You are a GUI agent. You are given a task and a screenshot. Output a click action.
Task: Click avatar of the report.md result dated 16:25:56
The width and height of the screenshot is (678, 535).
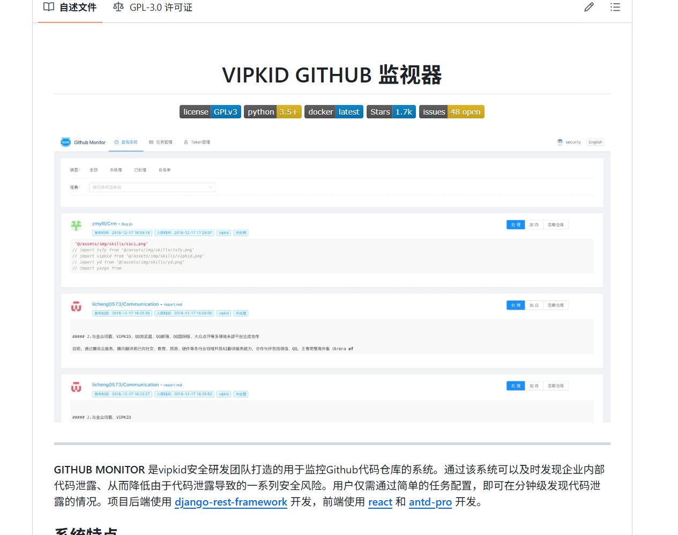(76, 306)
